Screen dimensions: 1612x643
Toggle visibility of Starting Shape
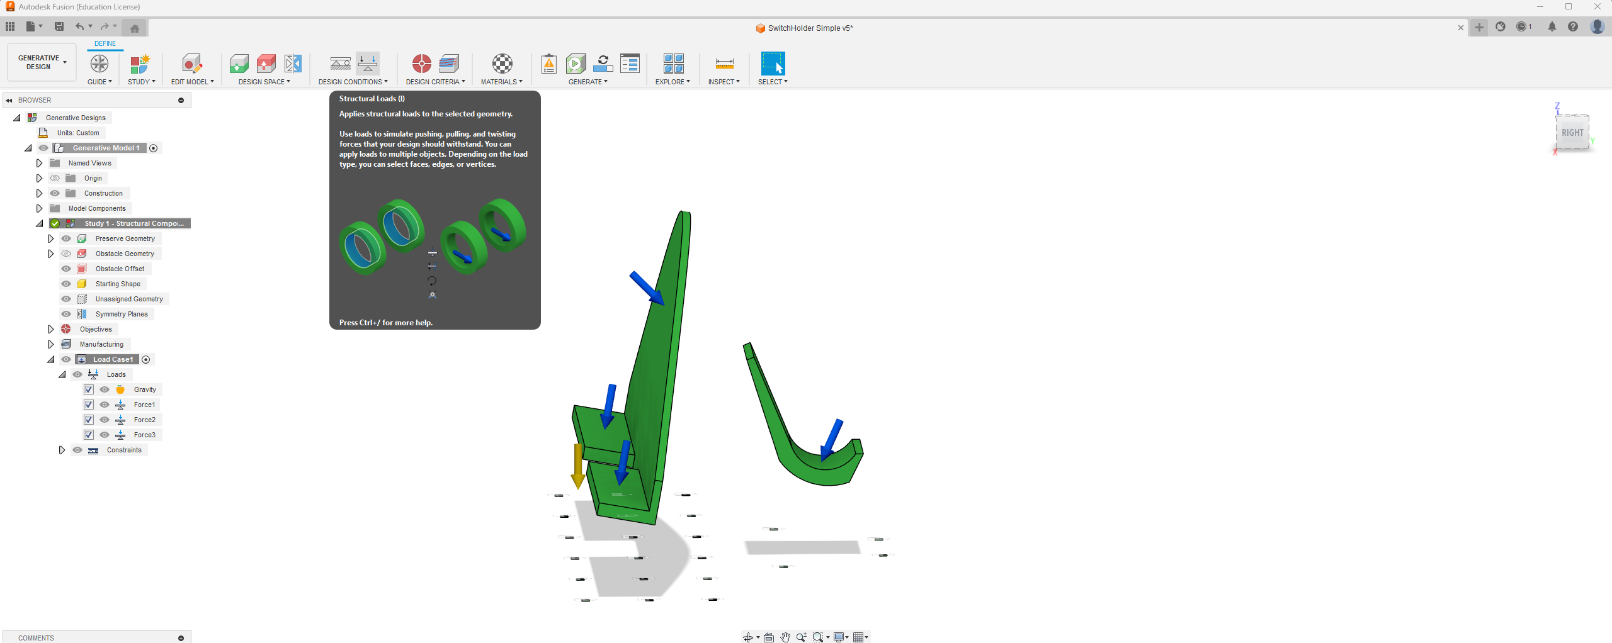coord(66,284)
